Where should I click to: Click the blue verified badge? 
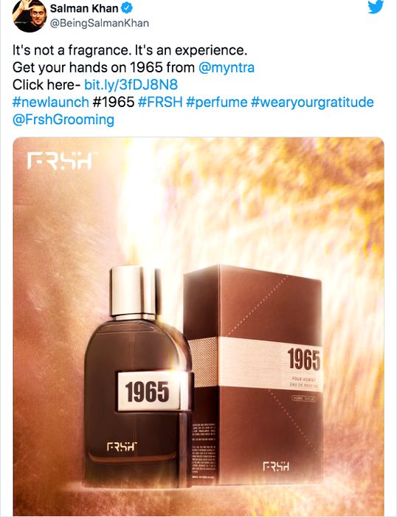point(127,8)
